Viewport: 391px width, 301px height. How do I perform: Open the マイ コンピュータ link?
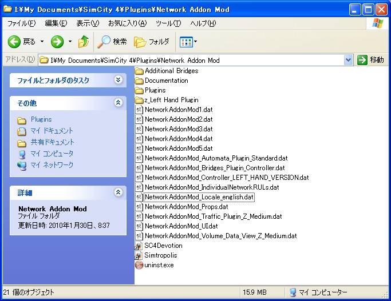[52, 154]
